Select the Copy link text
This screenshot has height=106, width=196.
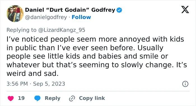tap(92, 98)
